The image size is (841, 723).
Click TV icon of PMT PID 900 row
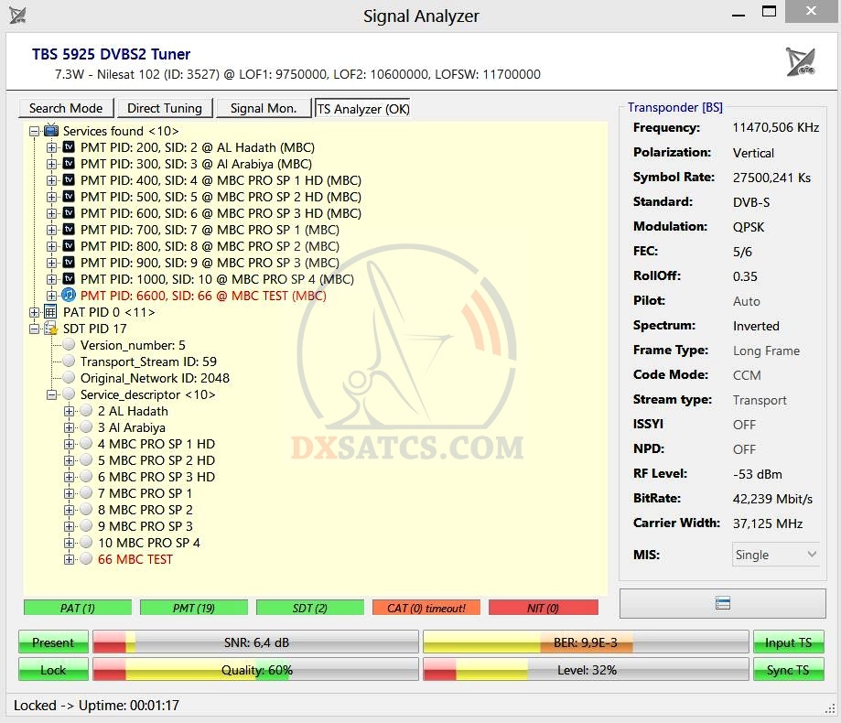point(69,263)
